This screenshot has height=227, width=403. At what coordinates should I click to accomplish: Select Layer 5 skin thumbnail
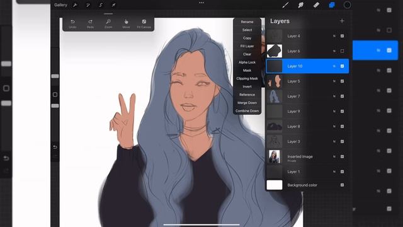point(275,81)
